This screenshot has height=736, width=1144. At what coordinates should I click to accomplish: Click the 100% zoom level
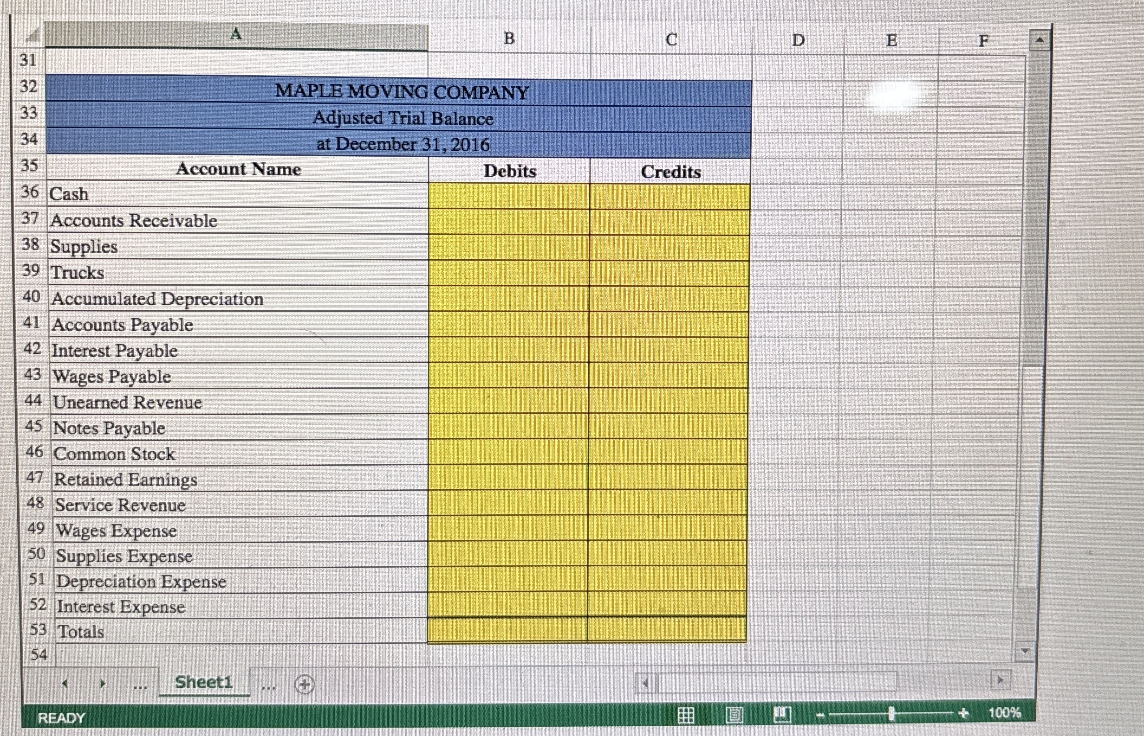[1004, 713]
